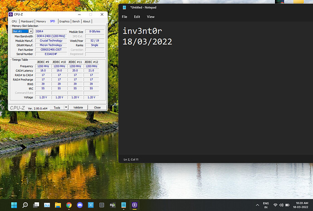Close the CPU-Z window with X
313x211 pixels.
pos(102,15)
